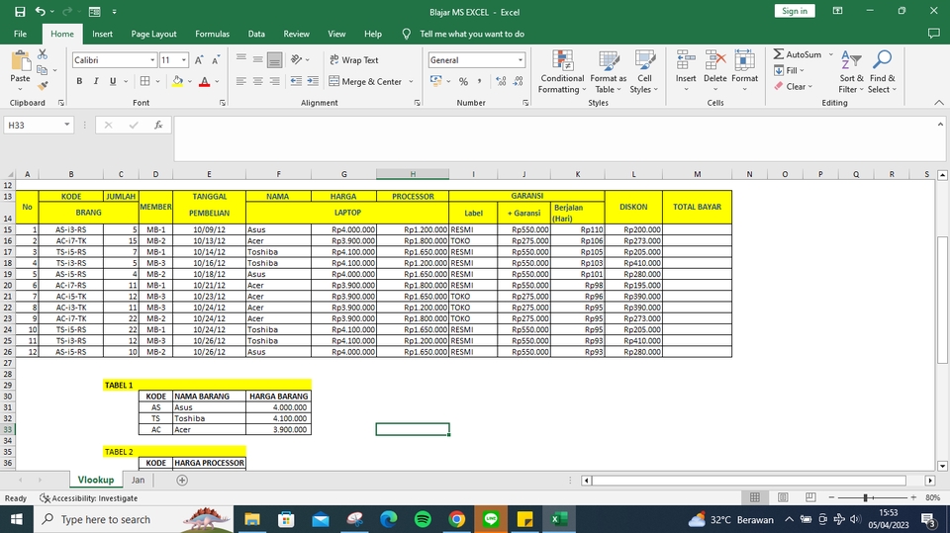Click the Increase Decimal icon
Viewport: 950px width, 533px height.
coord(501,81)
